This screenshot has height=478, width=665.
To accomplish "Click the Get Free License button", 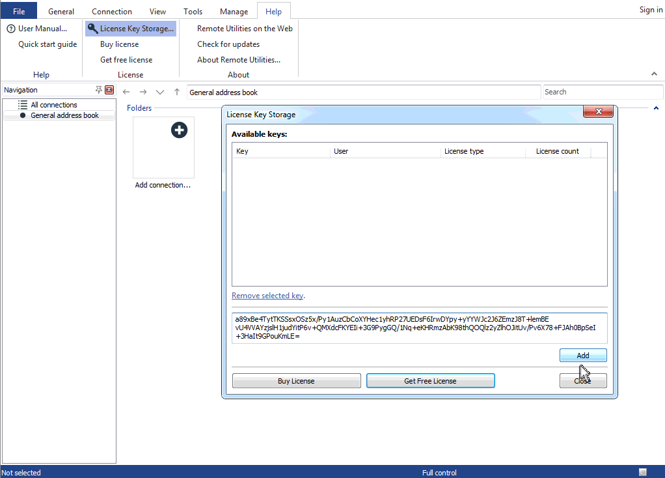I will [430, 381].
